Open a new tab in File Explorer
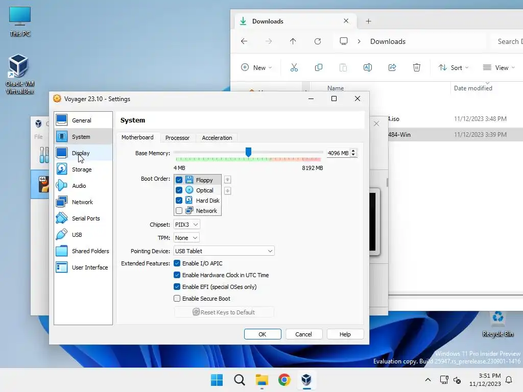The image size is (523, 392). [x=368, y=21]
